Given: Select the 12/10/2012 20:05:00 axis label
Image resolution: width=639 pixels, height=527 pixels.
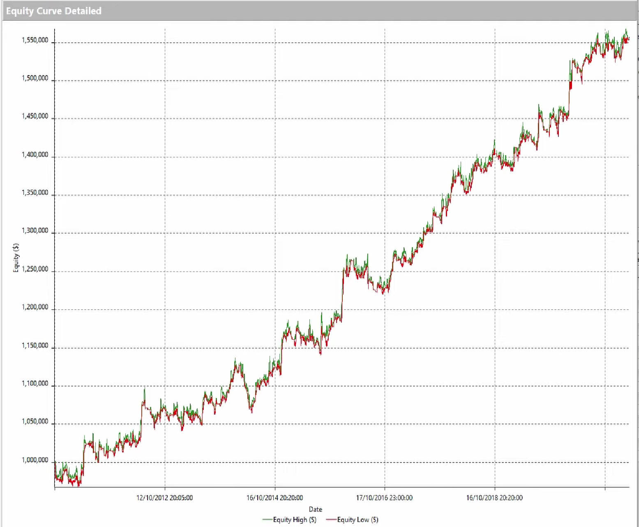Looking at the screenshot, I should (x=164, y=497).
